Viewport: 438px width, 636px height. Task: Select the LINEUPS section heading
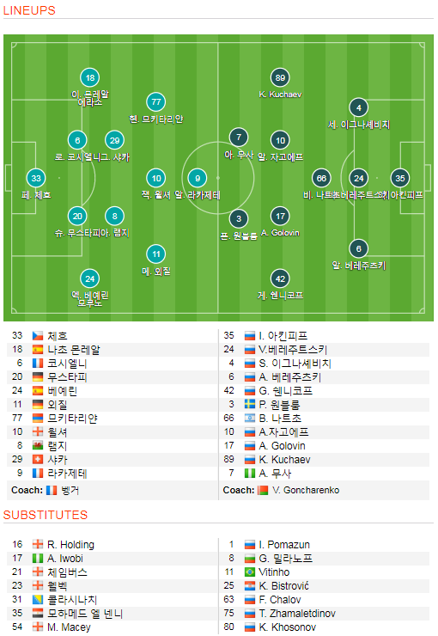(x=29, y=10)
